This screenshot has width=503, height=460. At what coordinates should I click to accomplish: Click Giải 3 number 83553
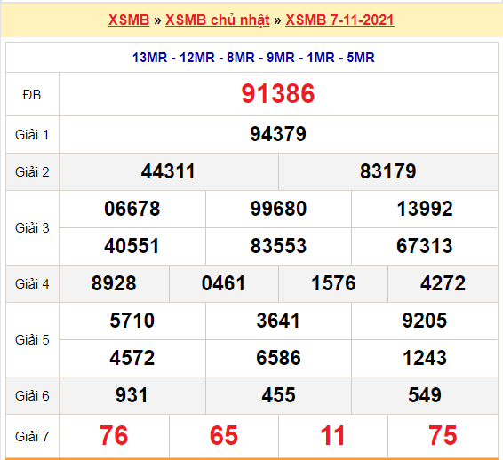(x=278, y=246)
